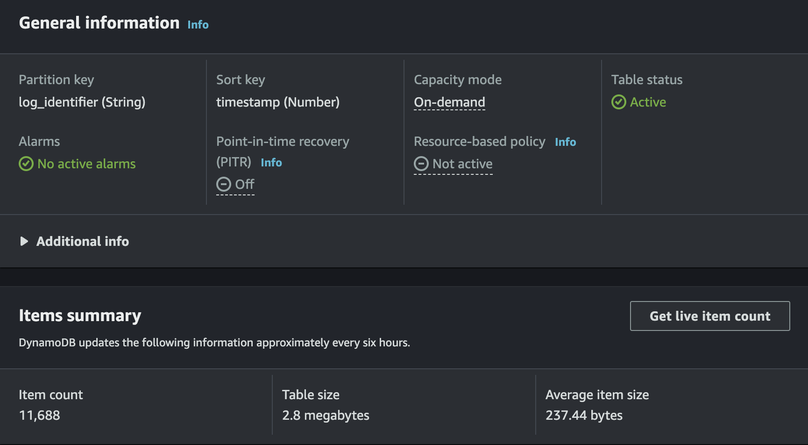
Task: Open Info link beside General information
Action: 198,25
